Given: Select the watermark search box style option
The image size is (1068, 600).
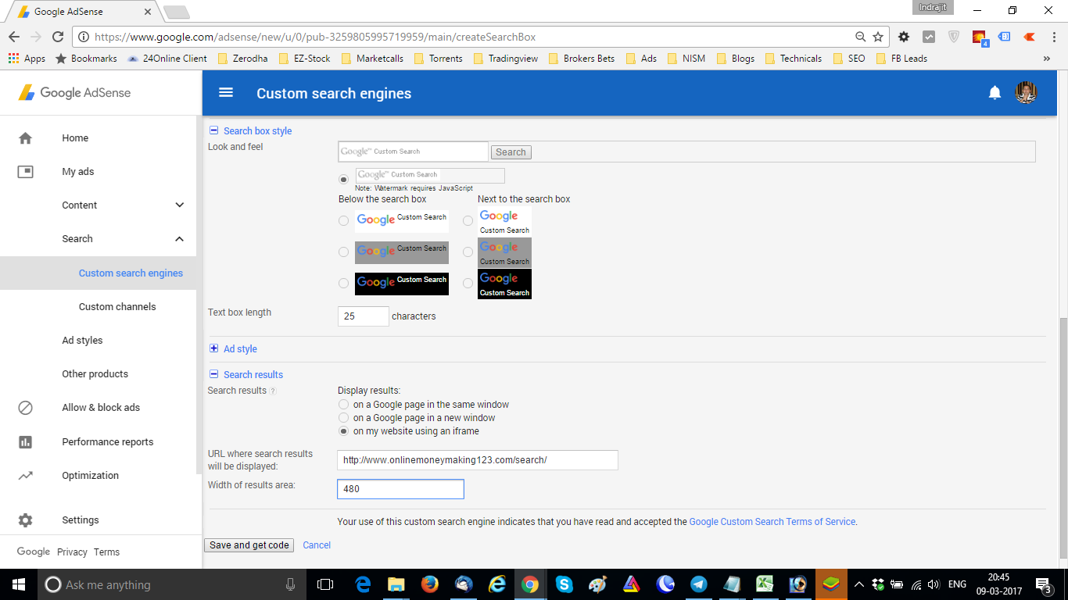Looking at the screenshot, I should [343, 179].
